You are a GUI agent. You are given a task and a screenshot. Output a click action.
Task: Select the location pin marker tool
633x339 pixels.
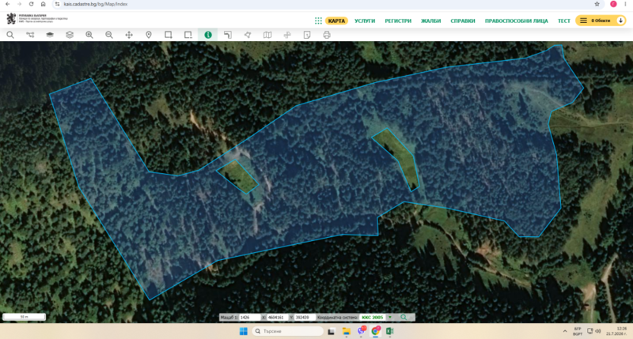click(149, 35)
